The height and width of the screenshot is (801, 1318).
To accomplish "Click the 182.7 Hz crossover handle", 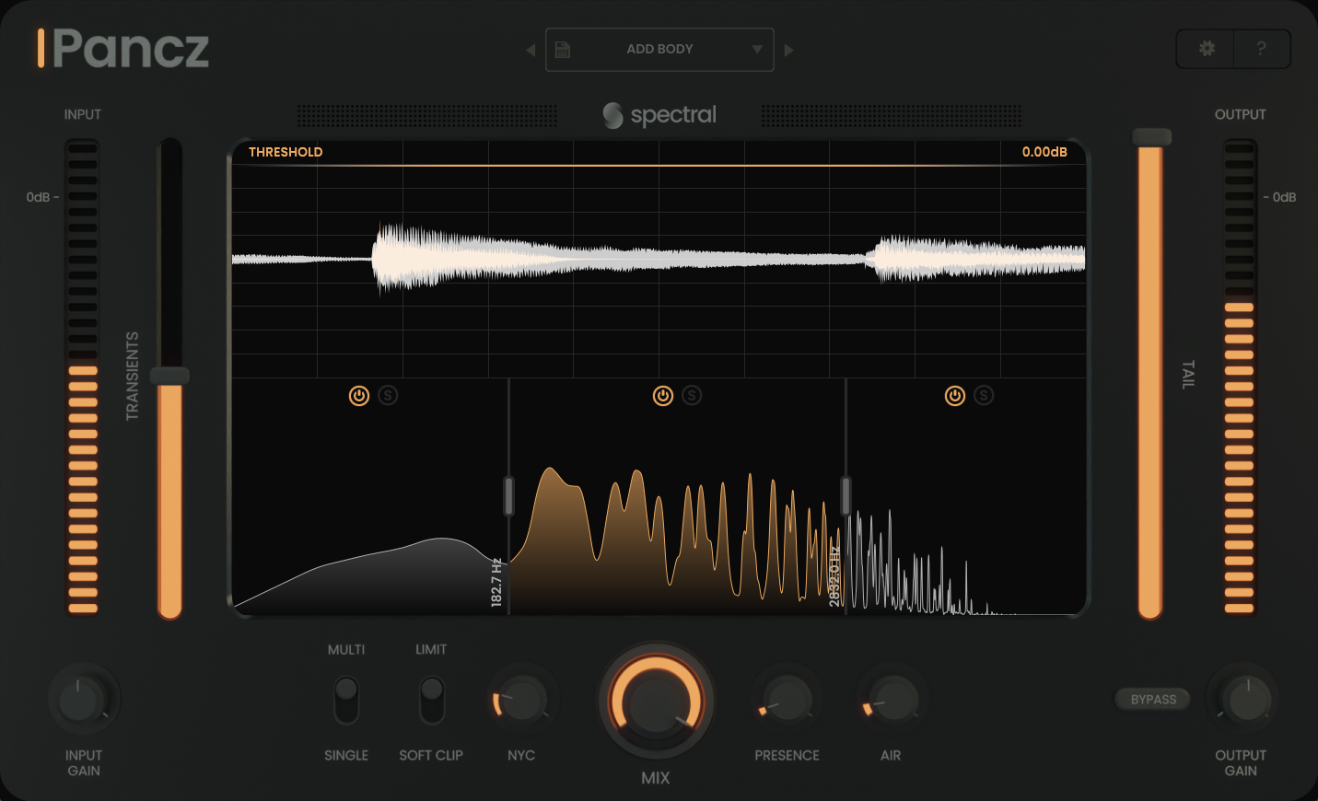I will (508, 495).
